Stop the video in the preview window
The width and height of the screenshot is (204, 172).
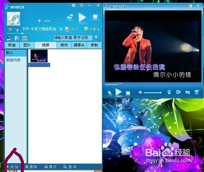click(128, 93)
